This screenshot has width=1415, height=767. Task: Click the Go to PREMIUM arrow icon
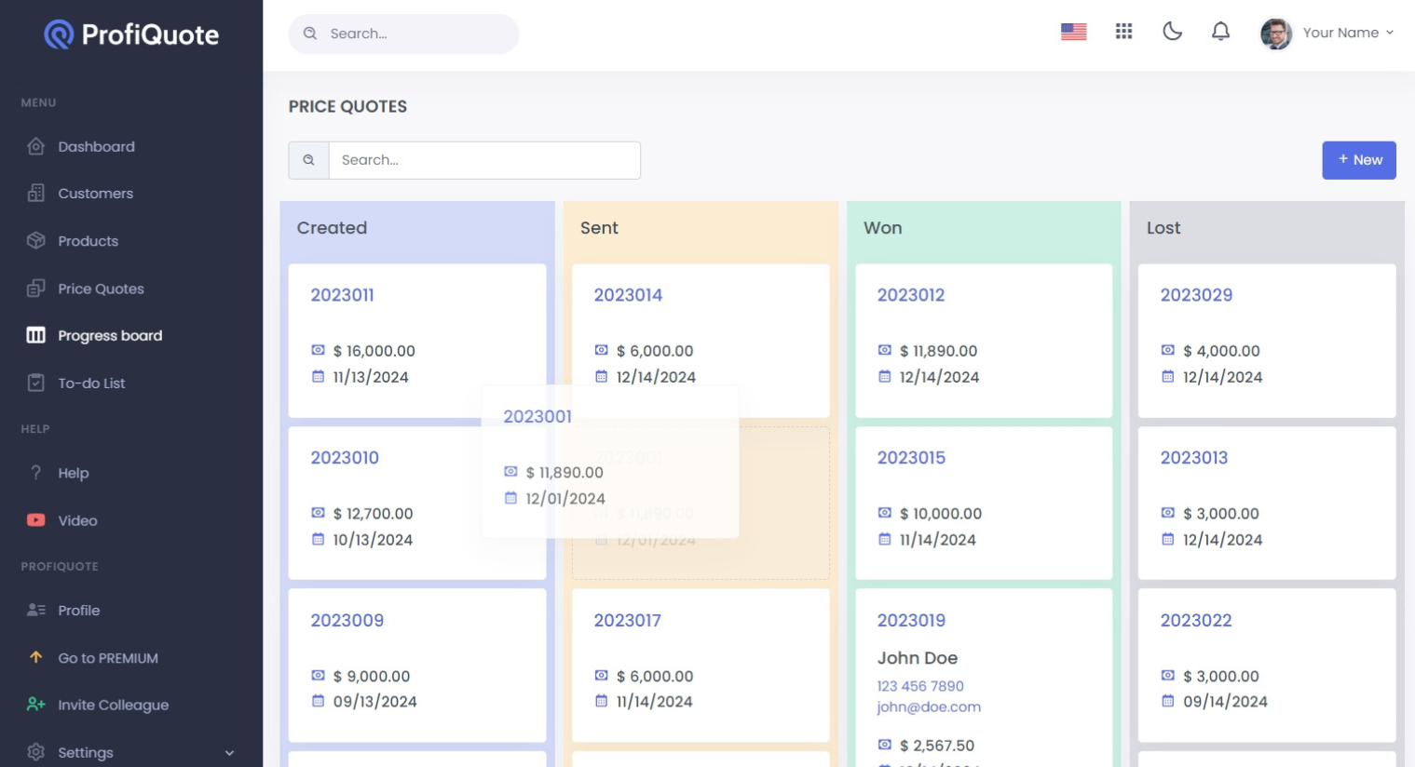coord(35,657)
